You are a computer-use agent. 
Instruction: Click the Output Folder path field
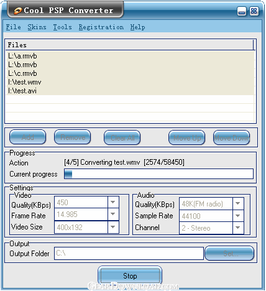tap(129, 253)
